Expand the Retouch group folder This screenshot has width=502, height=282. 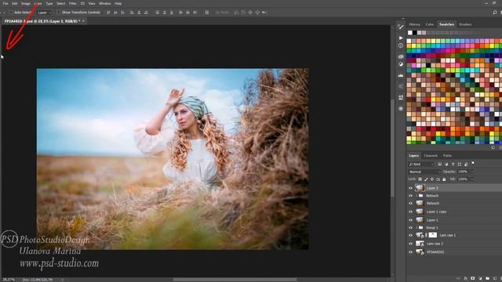(417, 196)
